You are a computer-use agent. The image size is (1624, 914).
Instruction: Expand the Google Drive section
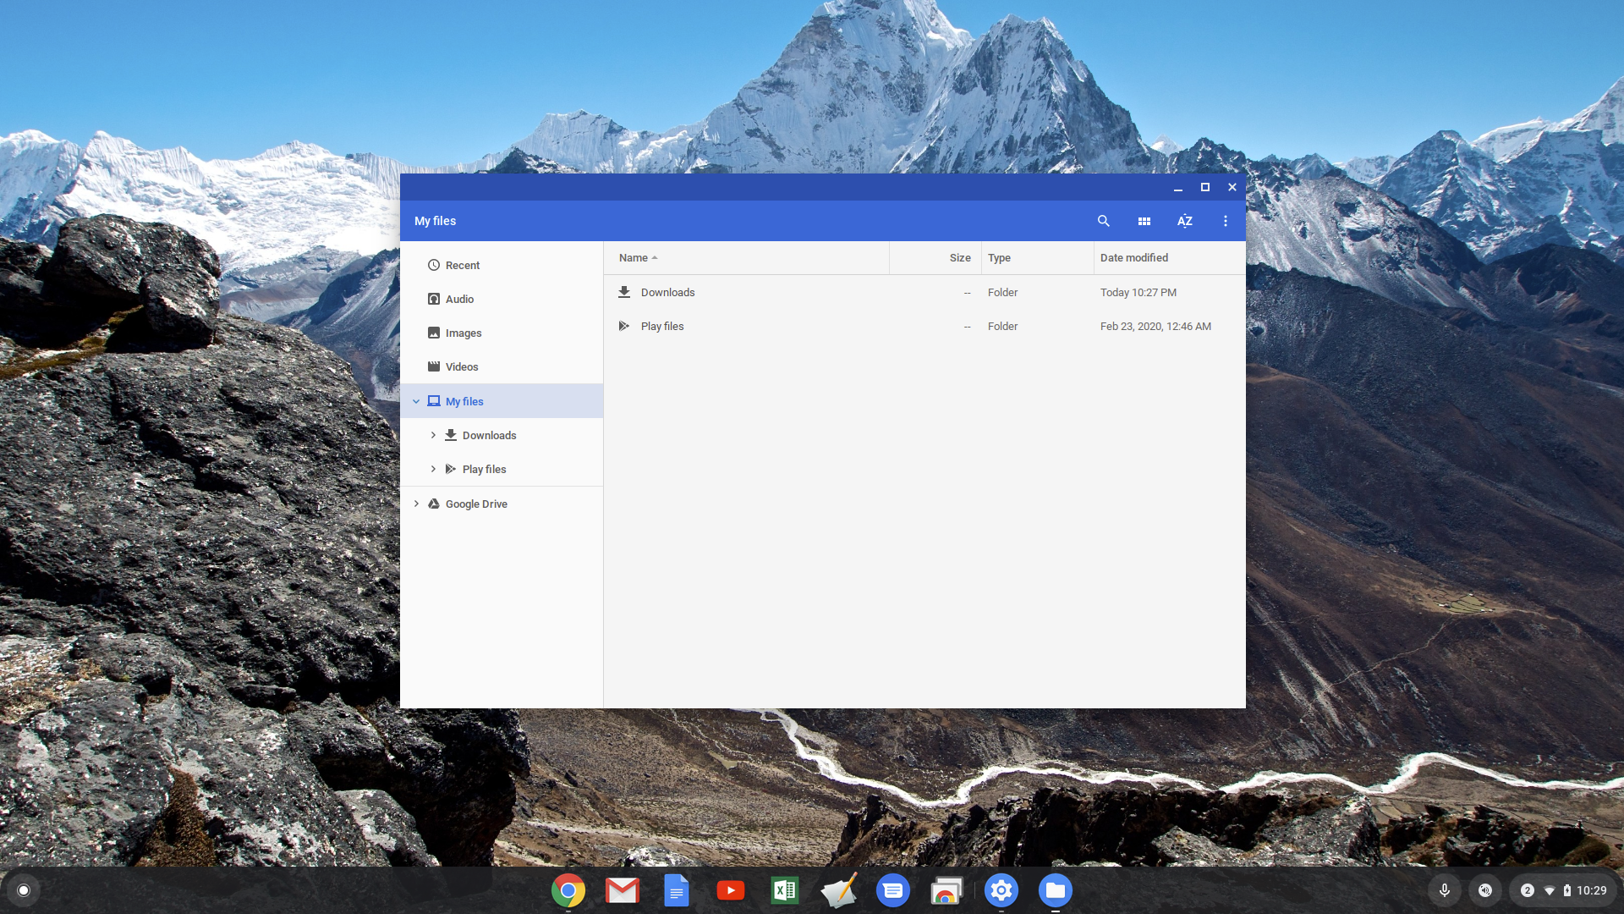417,504
